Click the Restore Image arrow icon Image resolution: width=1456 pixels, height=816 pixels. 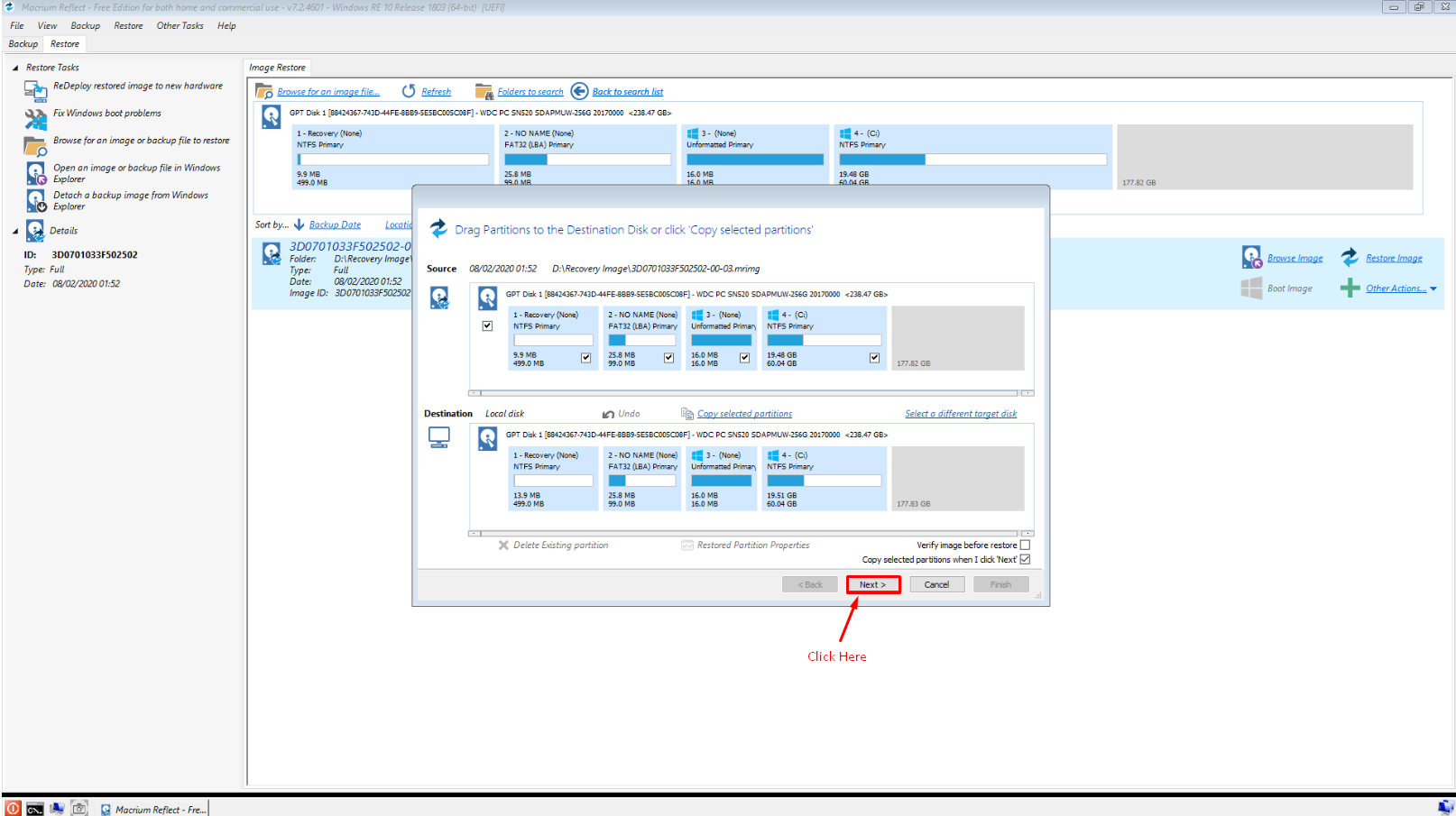click(1350, 258)
